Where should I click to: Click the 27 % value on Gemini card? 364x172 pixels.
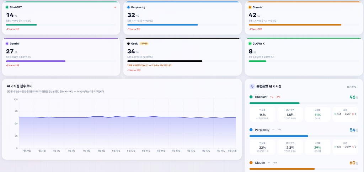coord(12,52)
